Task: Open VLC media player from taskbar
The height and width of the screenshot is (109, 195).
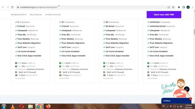Action: tap(13, 106)
